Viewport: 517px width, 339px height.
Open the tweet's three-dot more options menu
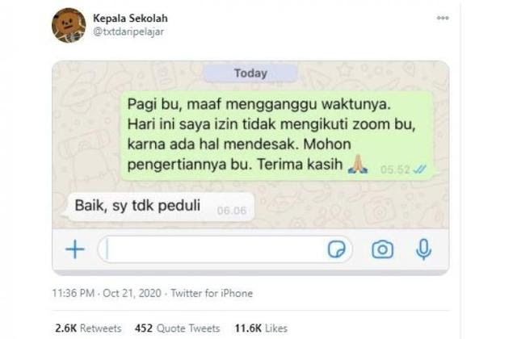pyautogui.click(x=443, y=18)
